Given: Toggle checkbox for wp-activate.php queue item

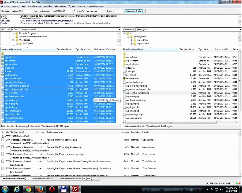Looking at the screenshot, I should click(x=2, y=140).
